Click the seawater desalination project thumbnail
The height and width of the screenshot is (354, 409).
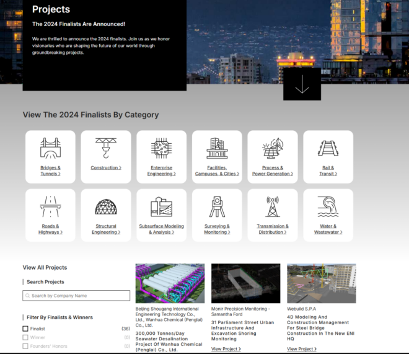[170, 283]
